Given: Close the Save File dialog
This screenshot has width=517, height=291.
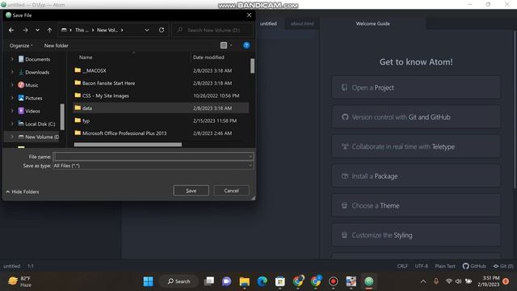Looking at the screenshot, I should pos(249,15).
